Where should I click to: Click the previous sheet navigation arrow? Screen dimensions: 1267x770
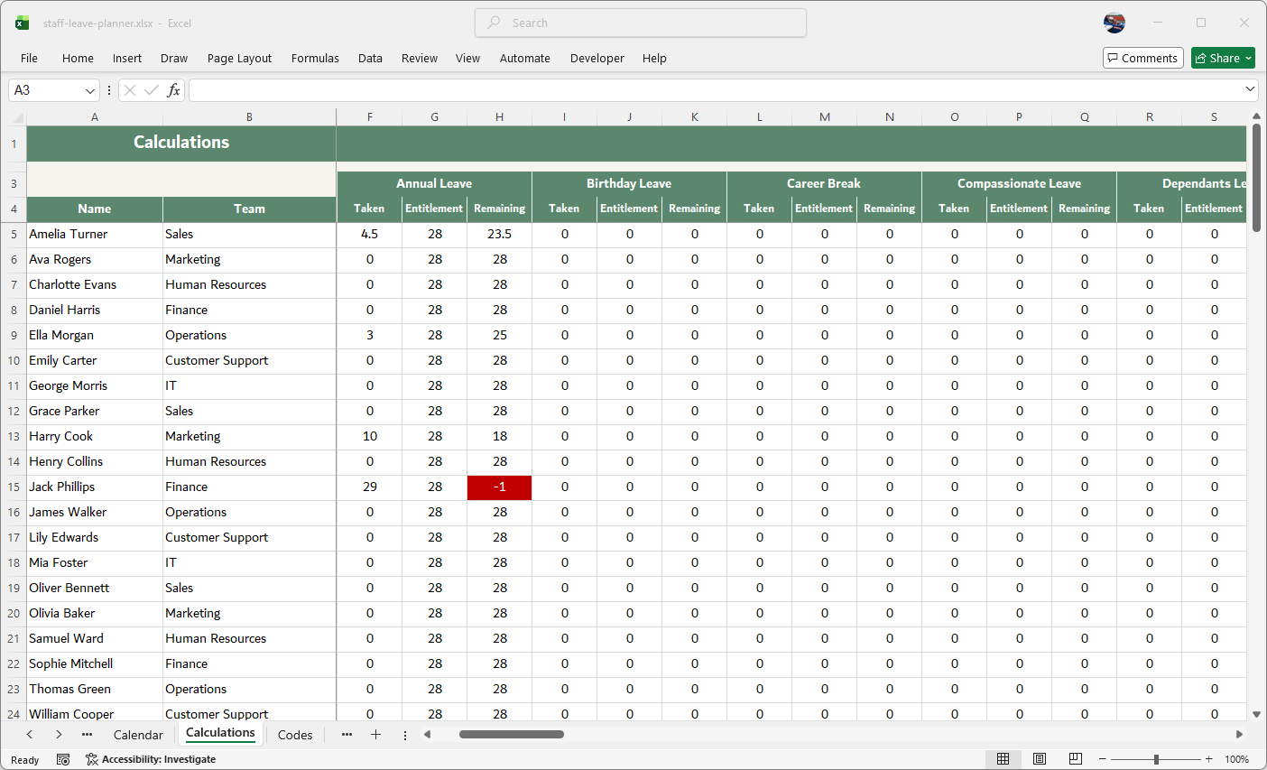point(30,734)
